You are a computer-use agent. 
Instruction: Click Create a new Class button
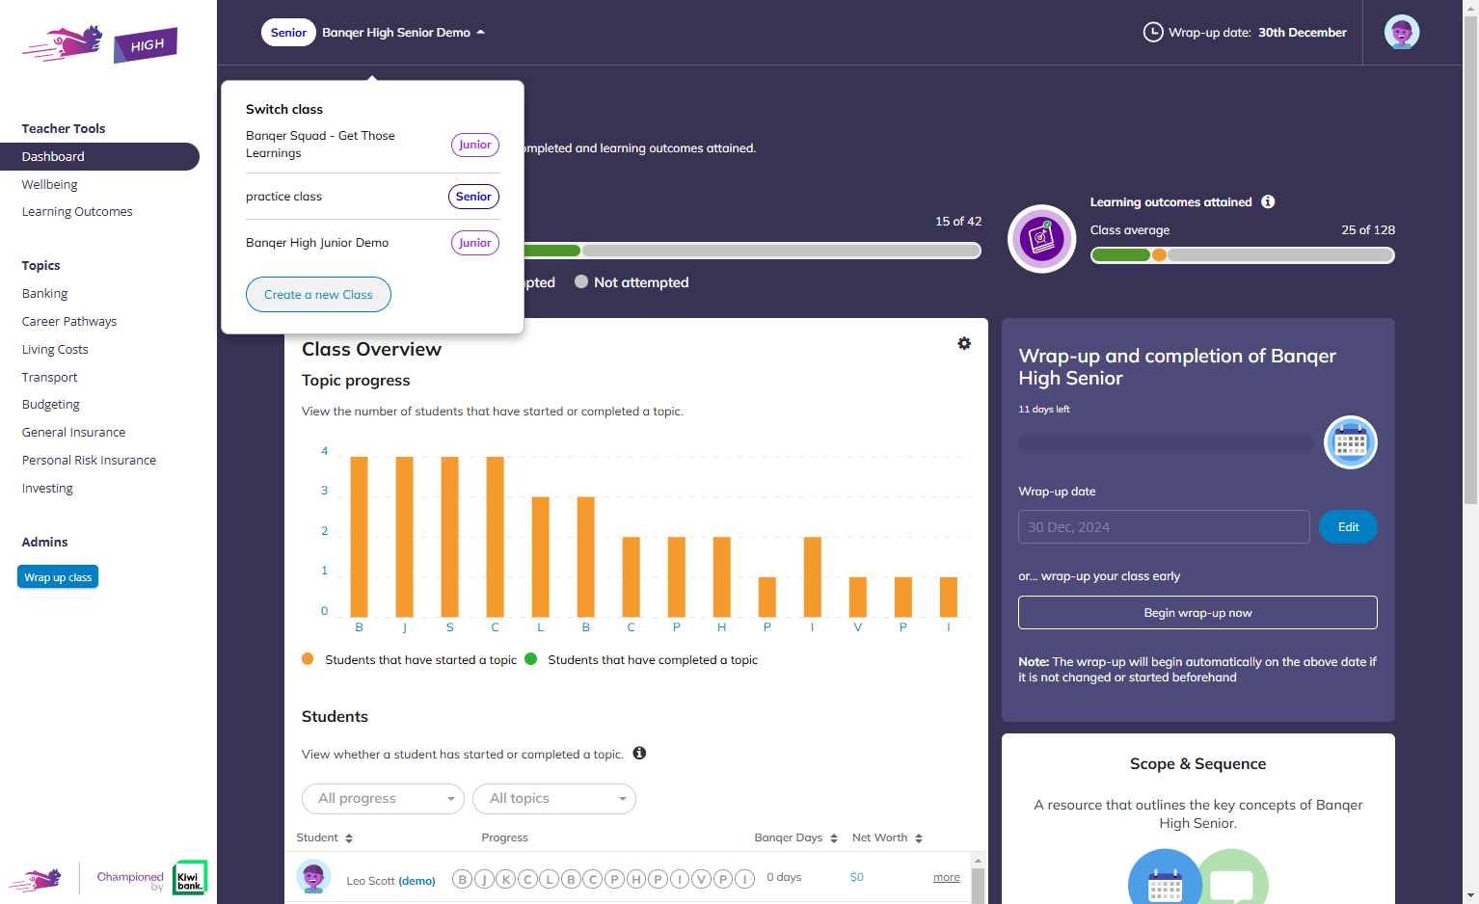pyautogui.click(x=318, y=295)
